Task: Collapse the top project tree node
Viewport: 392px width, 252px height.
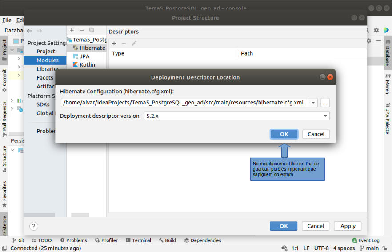Action: [12, 50]
